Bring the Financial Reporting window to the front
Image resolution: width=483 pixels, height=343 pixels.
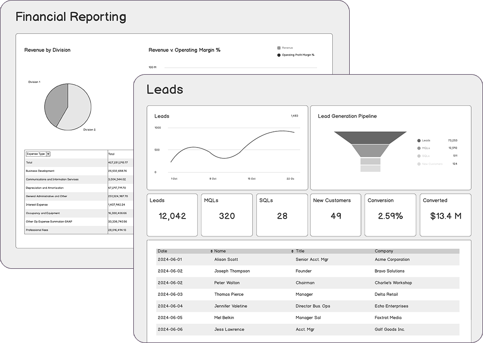click(x=70, y=17)
